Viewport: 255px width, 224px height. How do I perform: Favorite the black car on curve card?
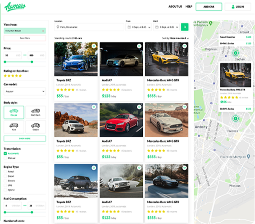tap(184, 168)
